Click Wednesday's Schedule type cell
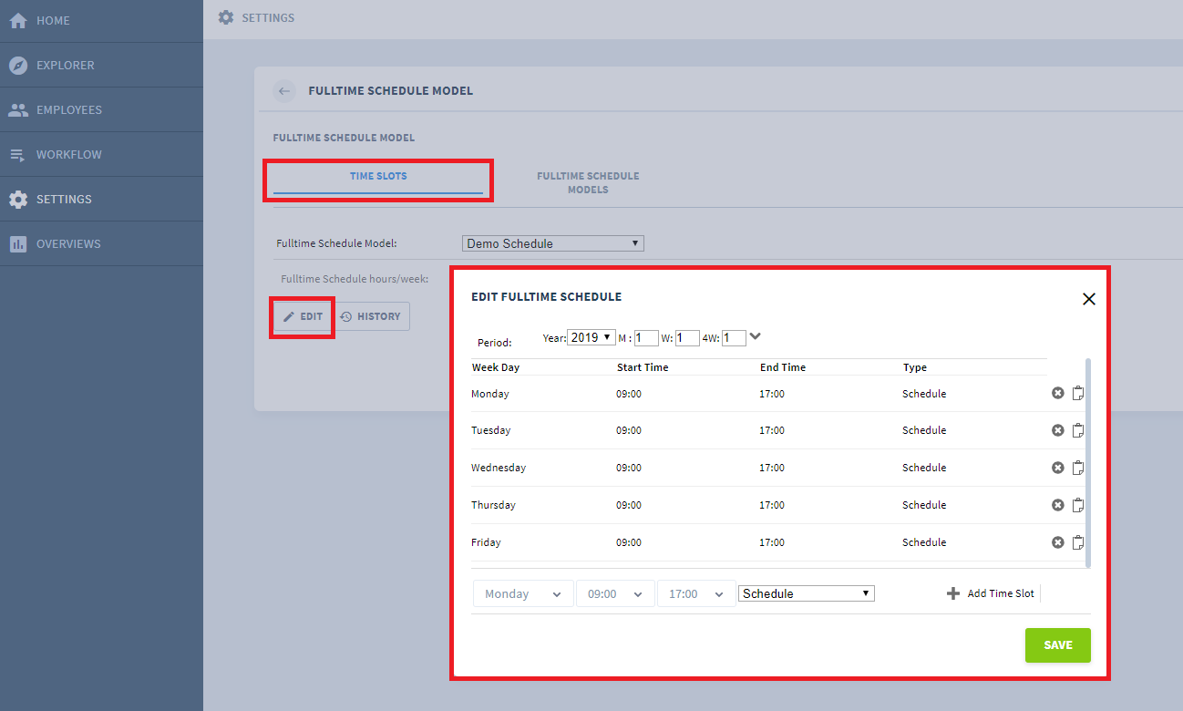The height and width of the screenshot is (711, 1183). point(924,468)
